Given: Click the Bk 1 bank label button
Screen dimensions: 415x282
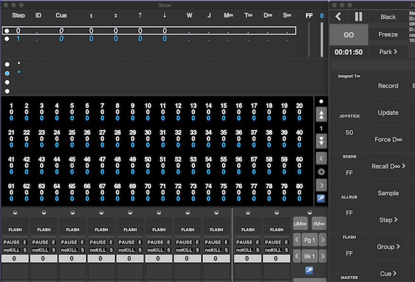Looking at the screenshot, I should point(310,256).
